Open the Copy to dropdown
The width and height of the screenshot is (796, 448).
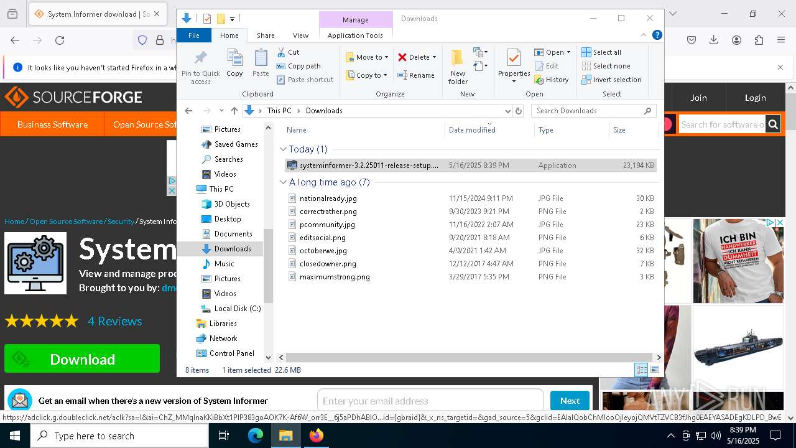pyautogui.click(x=366, y=75)
